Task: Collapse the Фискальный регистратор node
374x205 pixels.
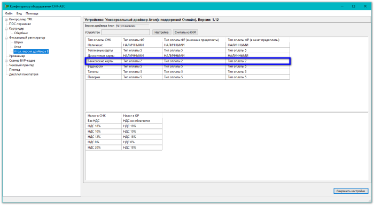Action: (x=6, y=38)
